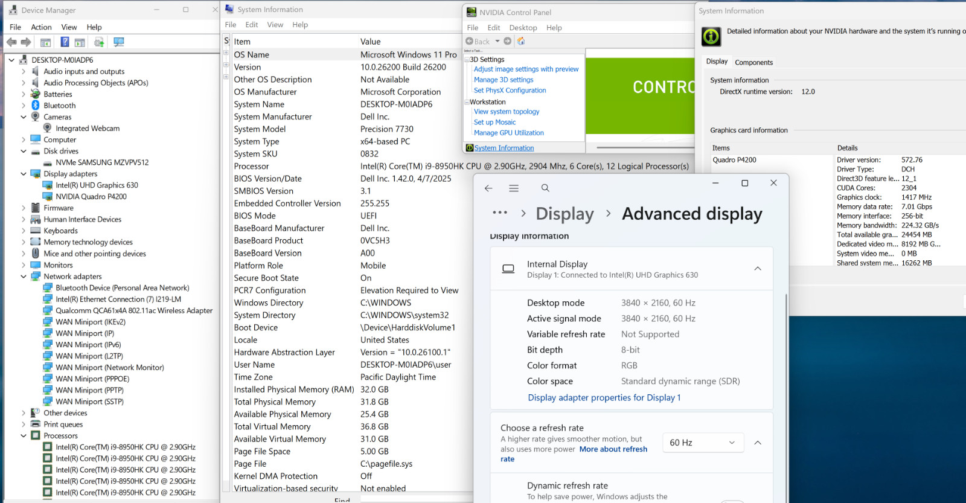Screen dimensions: 966x503
Task: Open the hamburger navigation menu in Settings
Action: pyautogui.click(x=514, y=188)
